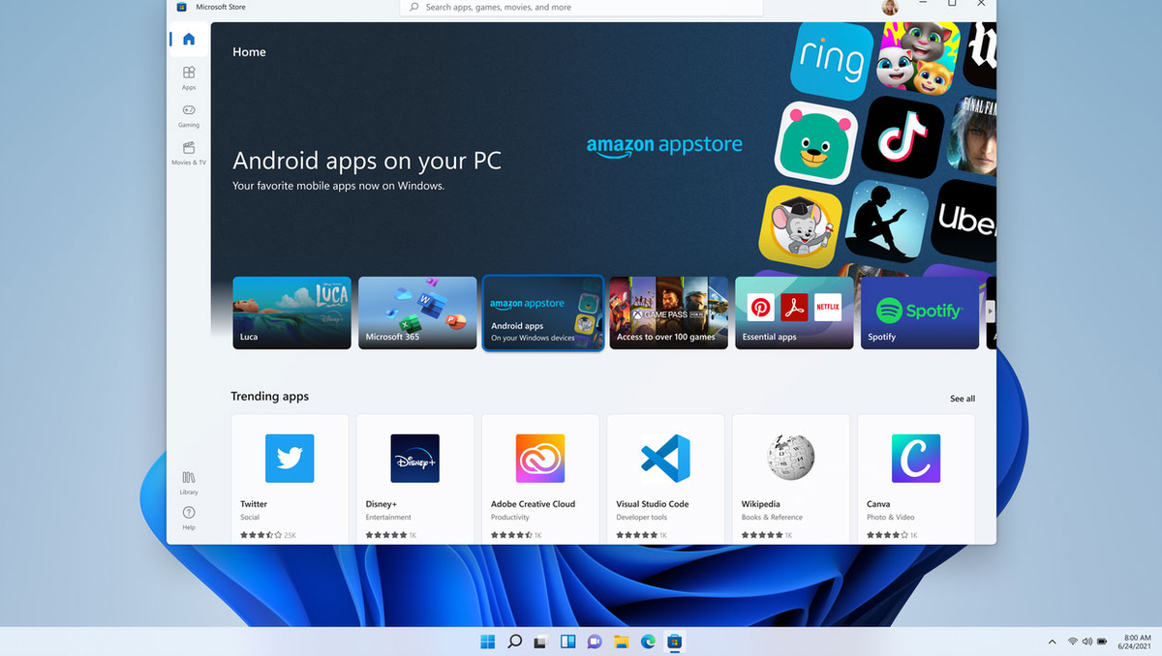1162x656 pixels.
Task: Click the Home page heading
Action: (x=249, y=52)
